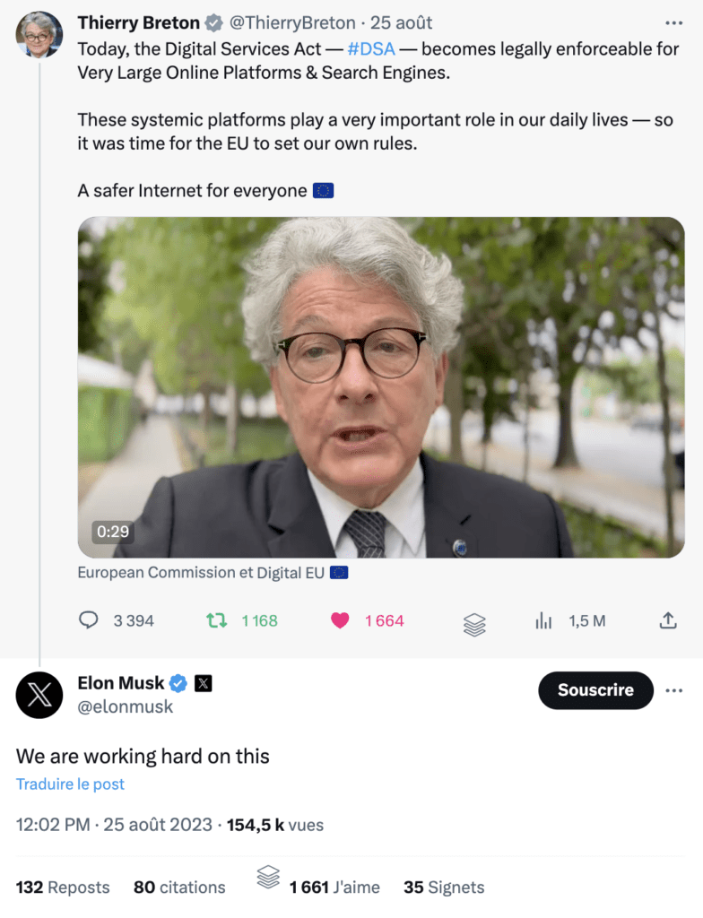Image resolution: width=703 pixels, height=918 pixels.
Task: Click the reply bubble icon on Breton's post
Action: 89,620
